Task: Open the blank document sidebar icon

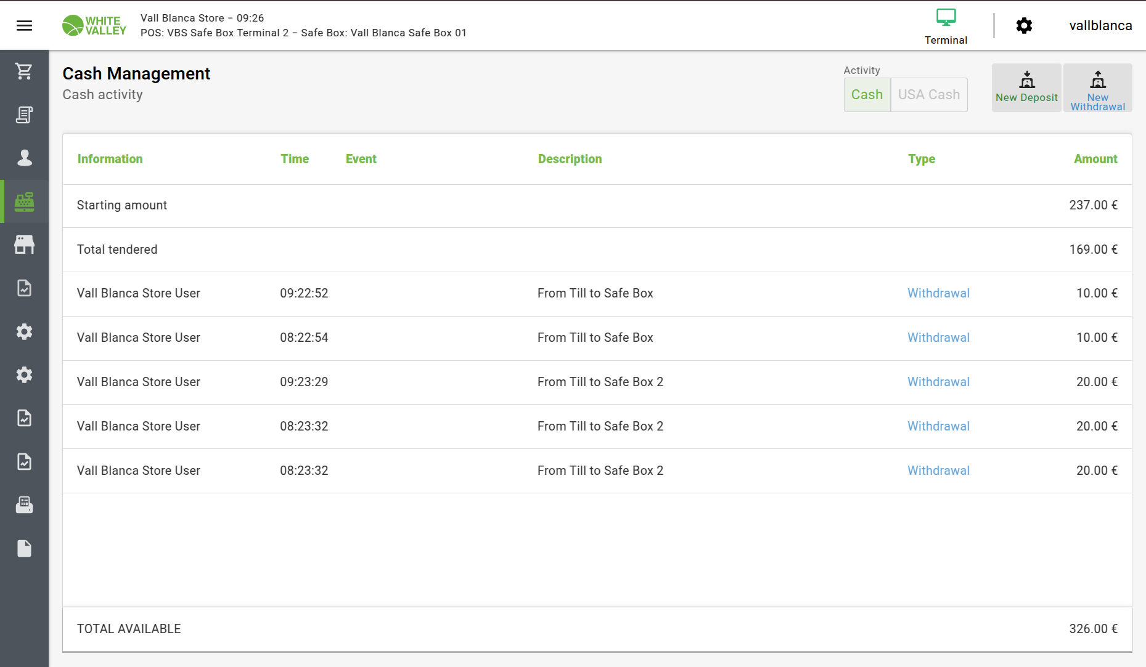Action: click(x=24, y=548)
